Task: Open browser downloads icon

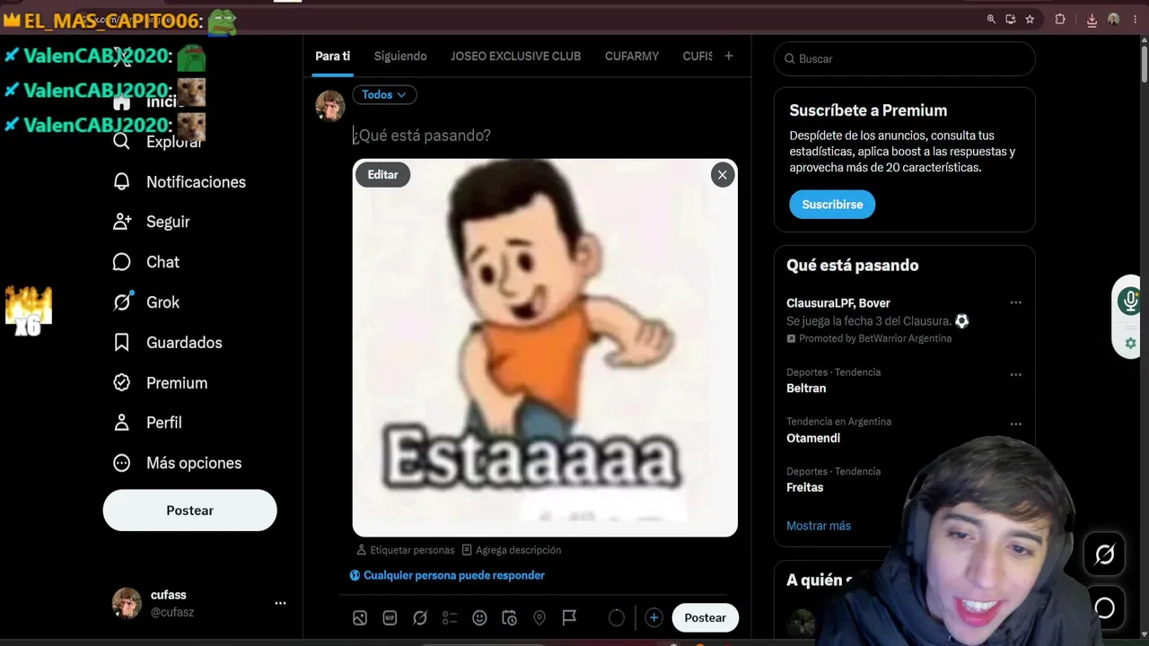Action: 1092,19
